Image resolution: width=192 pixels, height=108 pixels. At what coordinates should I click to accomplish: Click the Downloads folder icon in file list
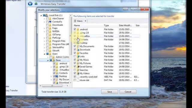point(78,50)
